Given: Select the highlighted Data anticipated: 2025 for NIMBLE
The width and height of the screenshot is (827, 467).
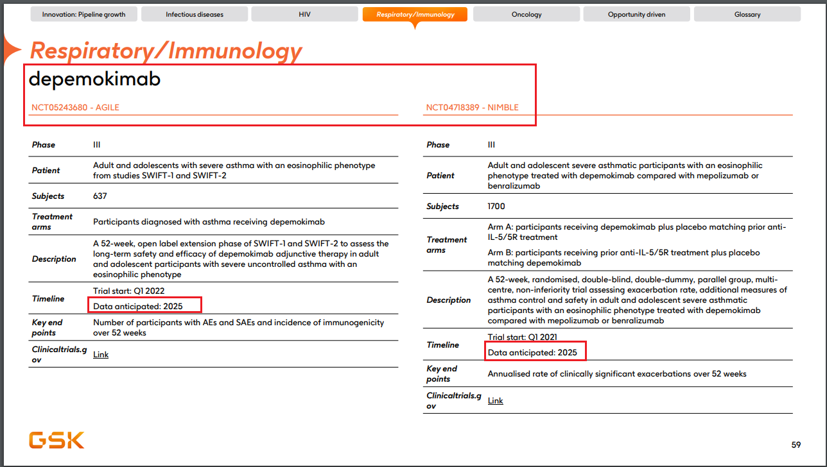Looking at the screenshot, I should click(534, 351).
